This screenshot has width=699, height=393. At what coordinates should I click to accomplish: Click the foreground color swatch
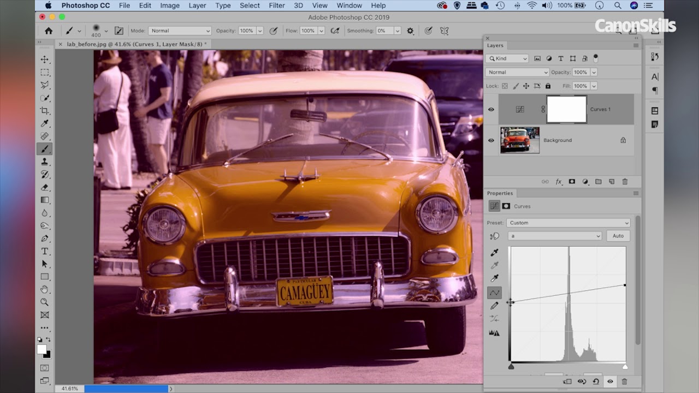coord(42,350)
